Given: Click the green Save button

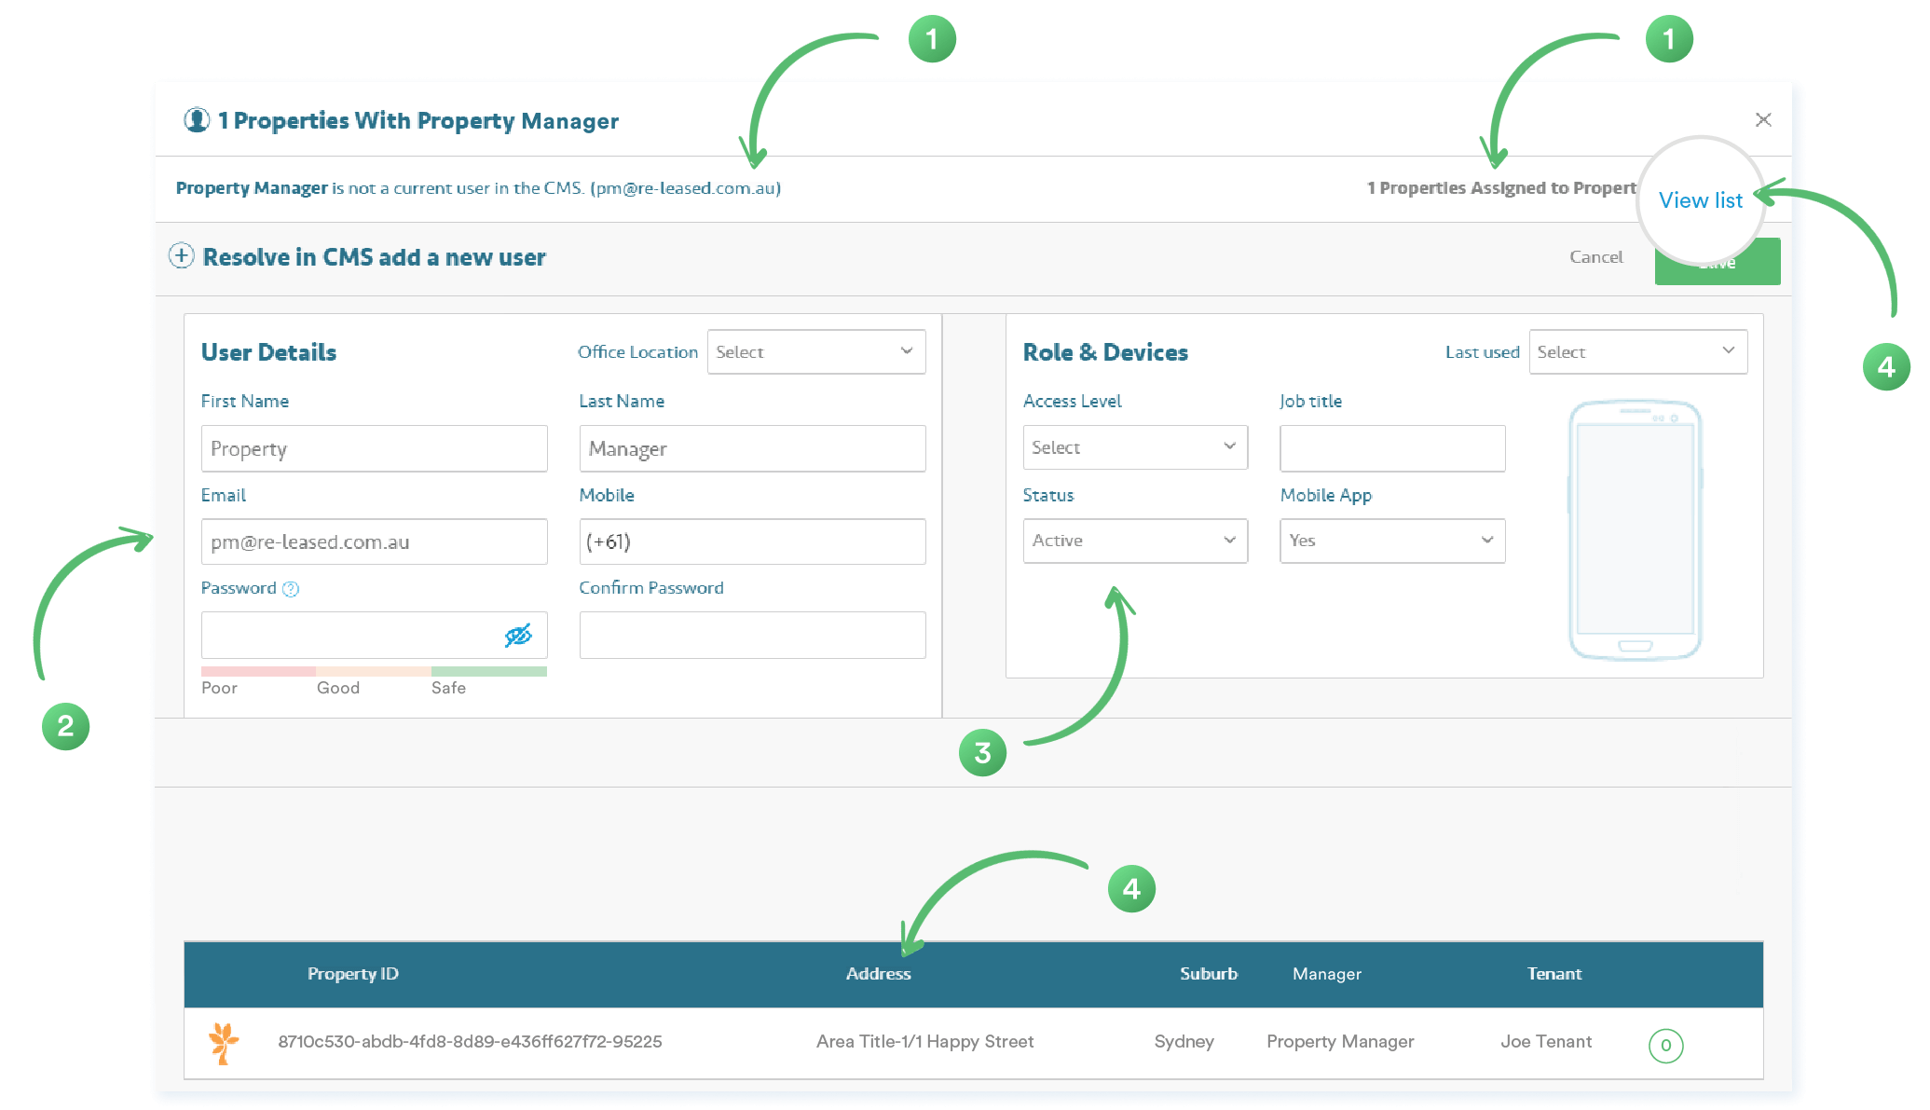Looking at the screenshot, I should click(x=1718, y=262).
